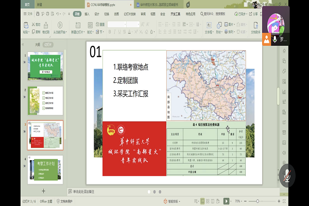Switch to the Insert (插入) ribbon tab
The image size is (309, 206).
coord(87,14)
